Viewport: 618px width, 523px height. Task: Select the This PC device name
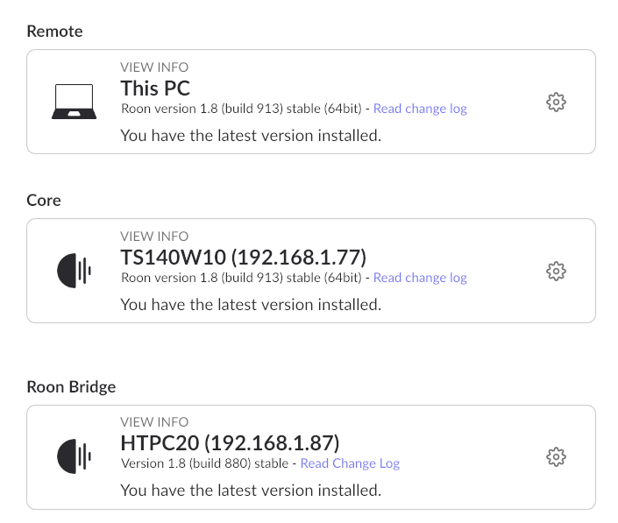155,88
